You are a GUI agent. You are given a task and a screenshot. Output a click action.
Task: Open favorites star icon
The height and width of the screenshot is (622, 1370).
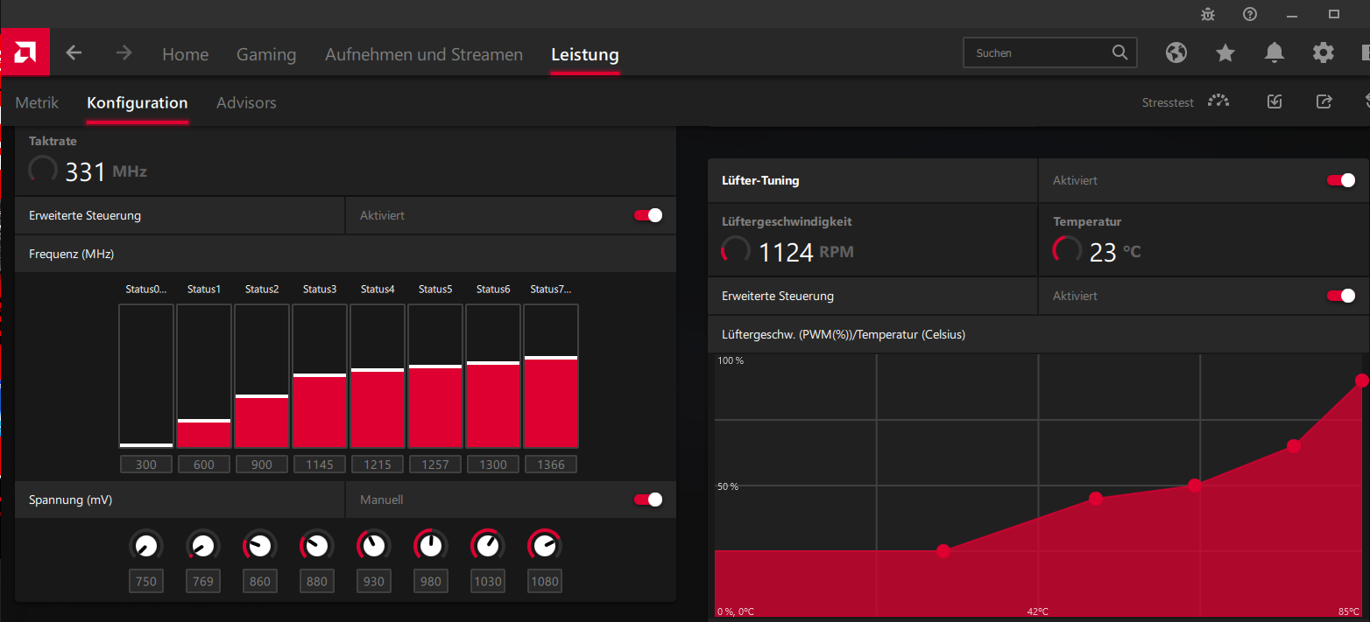point(1225,53)
